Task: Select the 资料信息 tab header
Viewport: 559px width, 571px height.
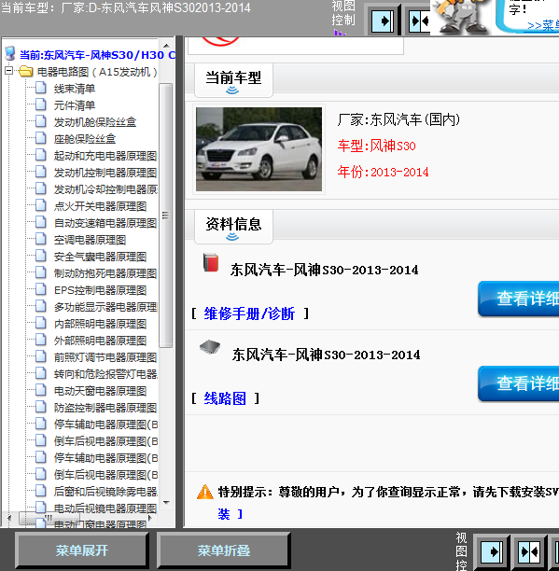Action: tap(233, 227)
